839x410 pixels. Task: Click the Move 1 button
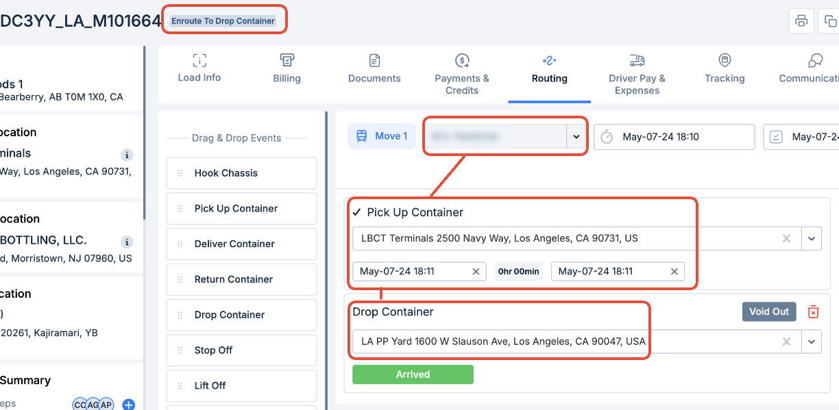pos(382,136)
